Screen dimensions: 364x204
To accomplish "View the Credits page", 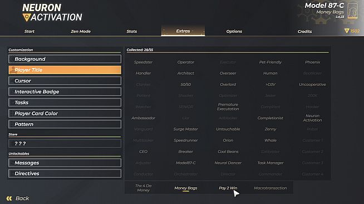I will 304,31.
